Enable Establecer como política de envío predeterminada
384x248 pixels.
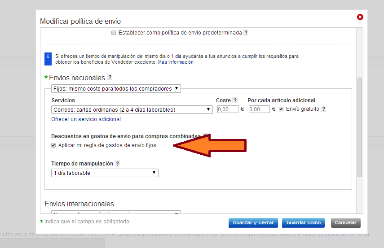click(114, 33)
